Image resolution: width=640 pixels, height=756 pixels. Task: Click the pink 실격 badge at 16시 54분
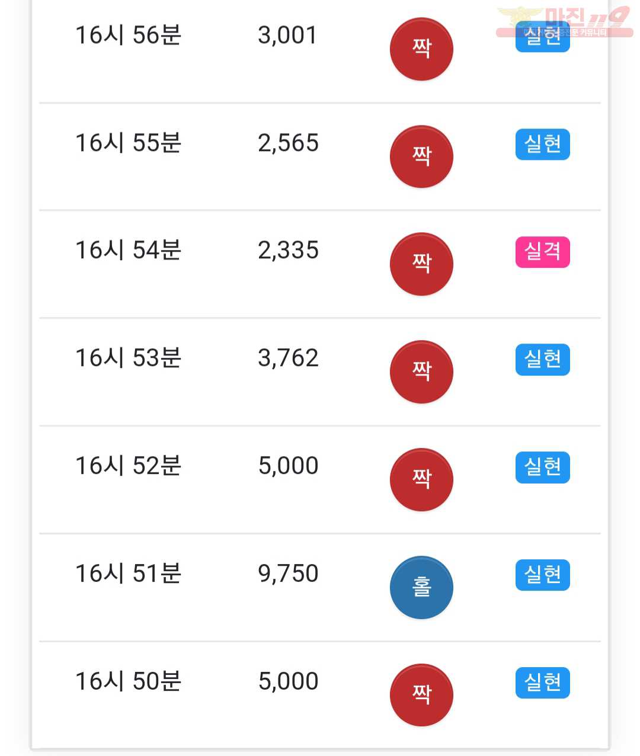tap(543, 252)
